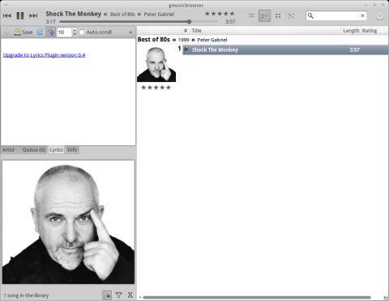Toggle the list layout view button

264,16
